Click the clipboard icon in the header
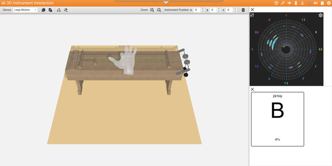The height and width of the screenshot is (166, 332). [x=322, y=3]
